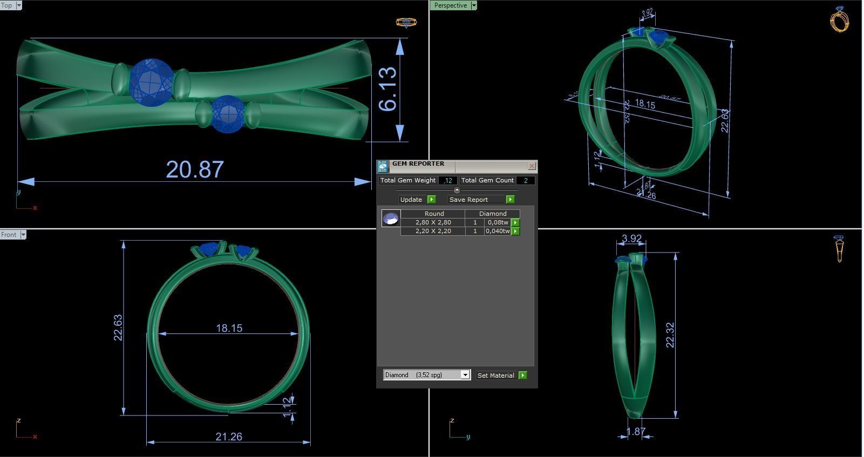The height and width of the screenshot is (457, 864).
Task: Open the Top viewport dropdown arrow
Action: pyautogui.click(x=19, y=5)
